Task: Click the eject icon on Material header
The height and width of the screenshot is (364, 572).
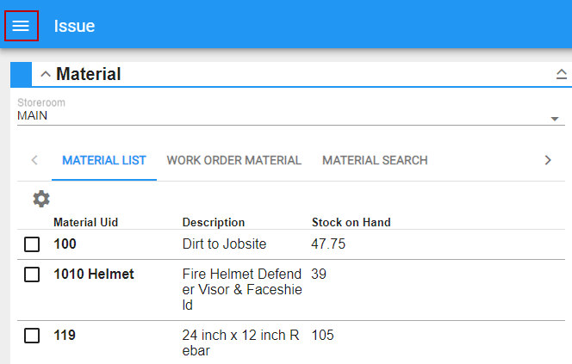Action: [562, 75]
